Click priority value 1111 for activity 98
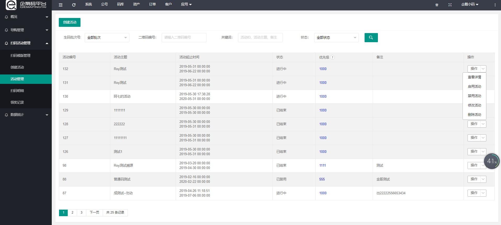 [x=323, y=165]
